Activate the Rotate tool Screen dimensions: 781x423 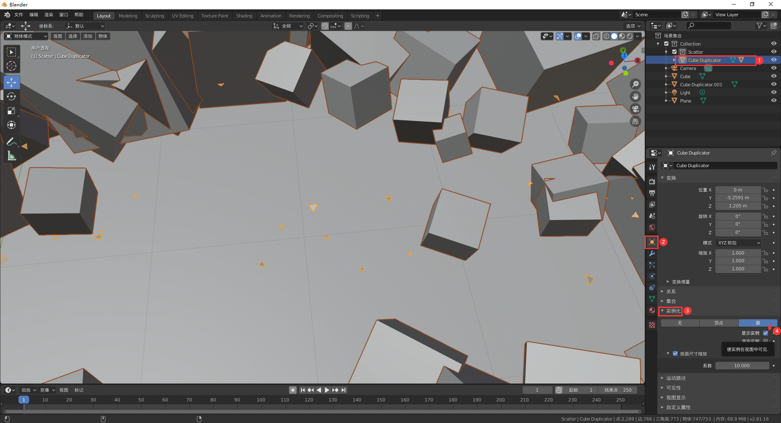[11, 96]
